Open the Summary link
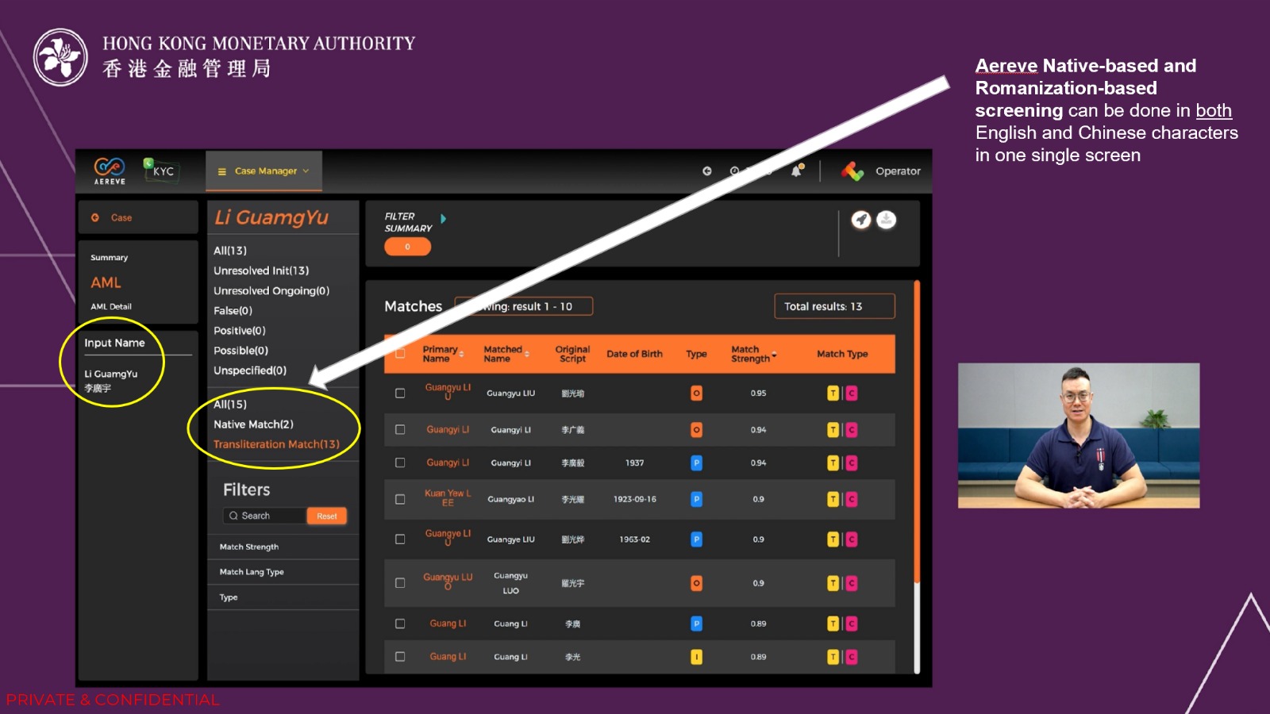This screenshot has height=714, width=1270. 109,258
